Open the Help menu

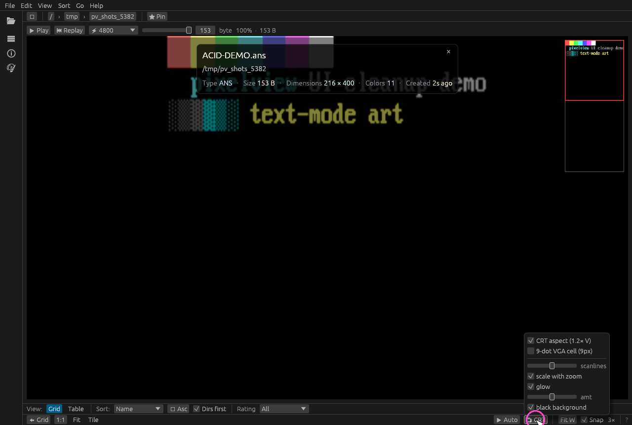[96, 5]
